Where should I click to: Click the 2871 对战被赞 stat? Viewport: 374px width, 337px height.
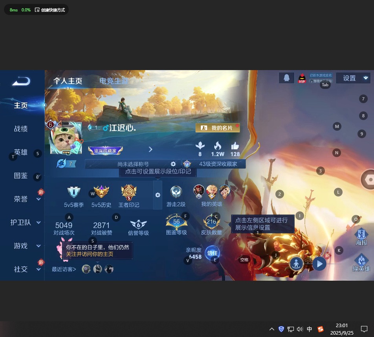[x=101, y=228]
